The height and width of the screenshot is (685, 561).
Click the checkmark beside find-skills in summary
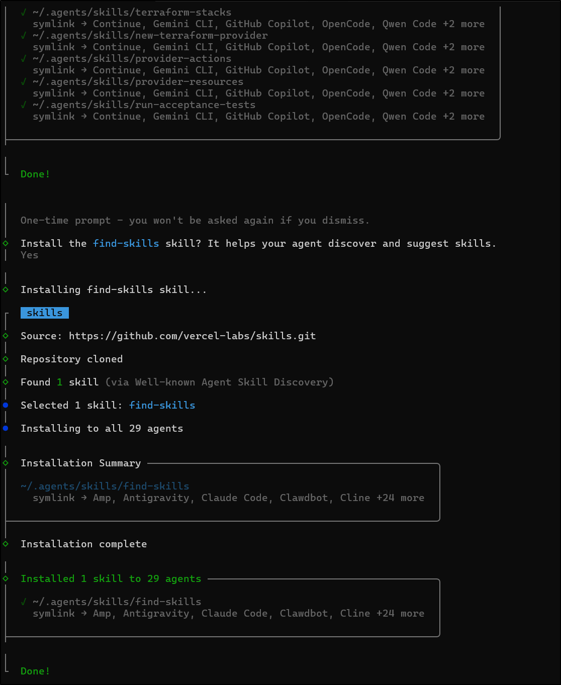23,602
